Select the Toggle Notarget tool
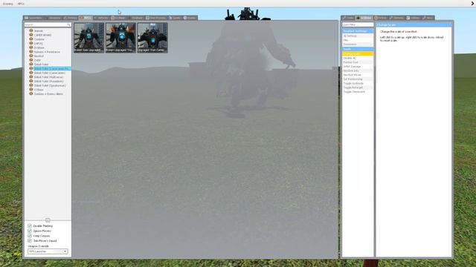This screenshot has height=267, width=476. coord(358,88)
